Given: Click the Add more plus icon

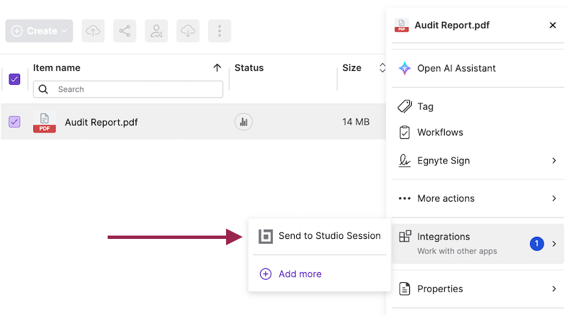Looking at the screenshot, I should click(x=265, y=274).
